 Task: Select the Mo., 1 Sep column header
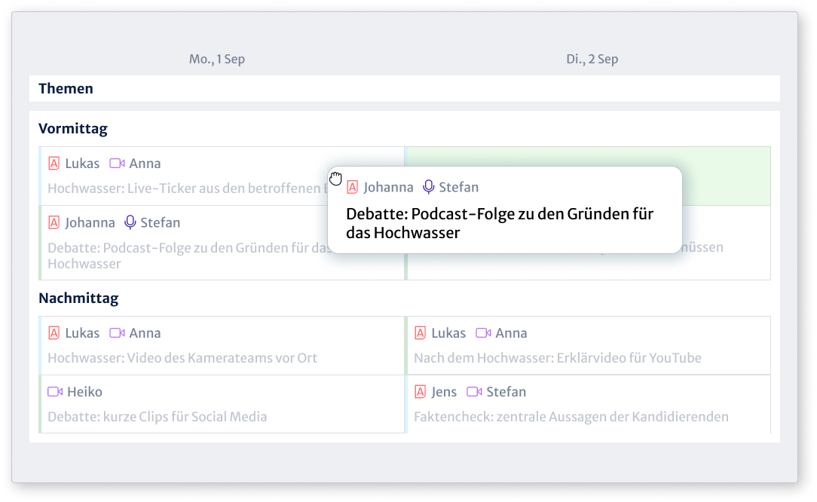pos(217,59)
